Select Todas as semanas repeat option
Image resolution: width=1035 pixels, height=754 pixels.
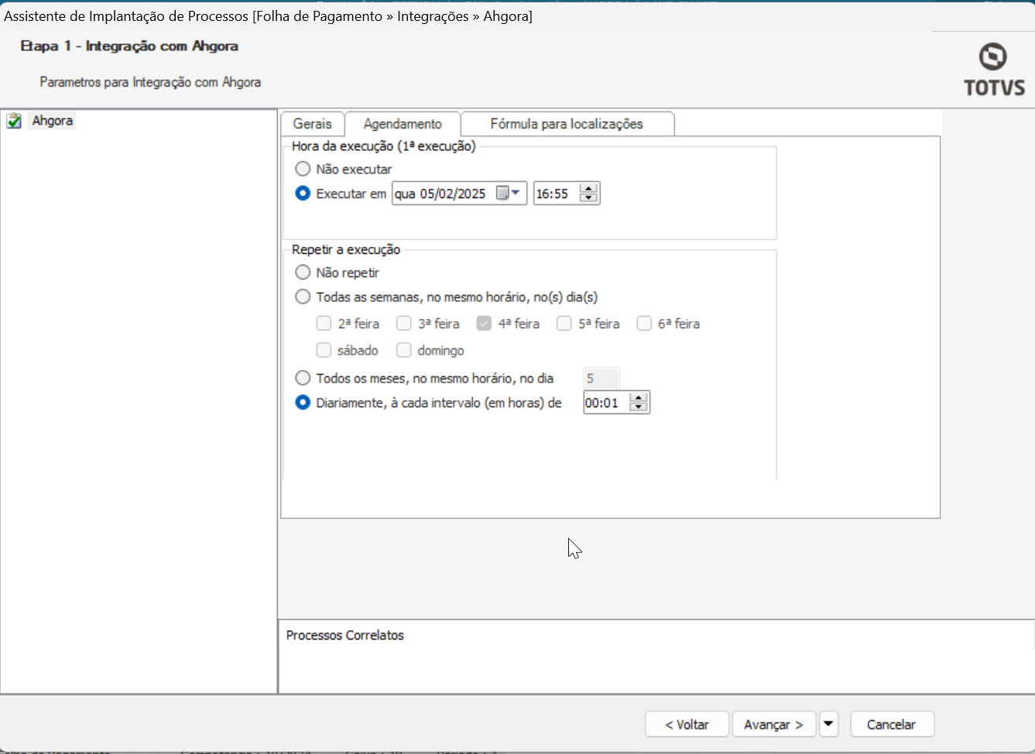[x=303, y=296]
